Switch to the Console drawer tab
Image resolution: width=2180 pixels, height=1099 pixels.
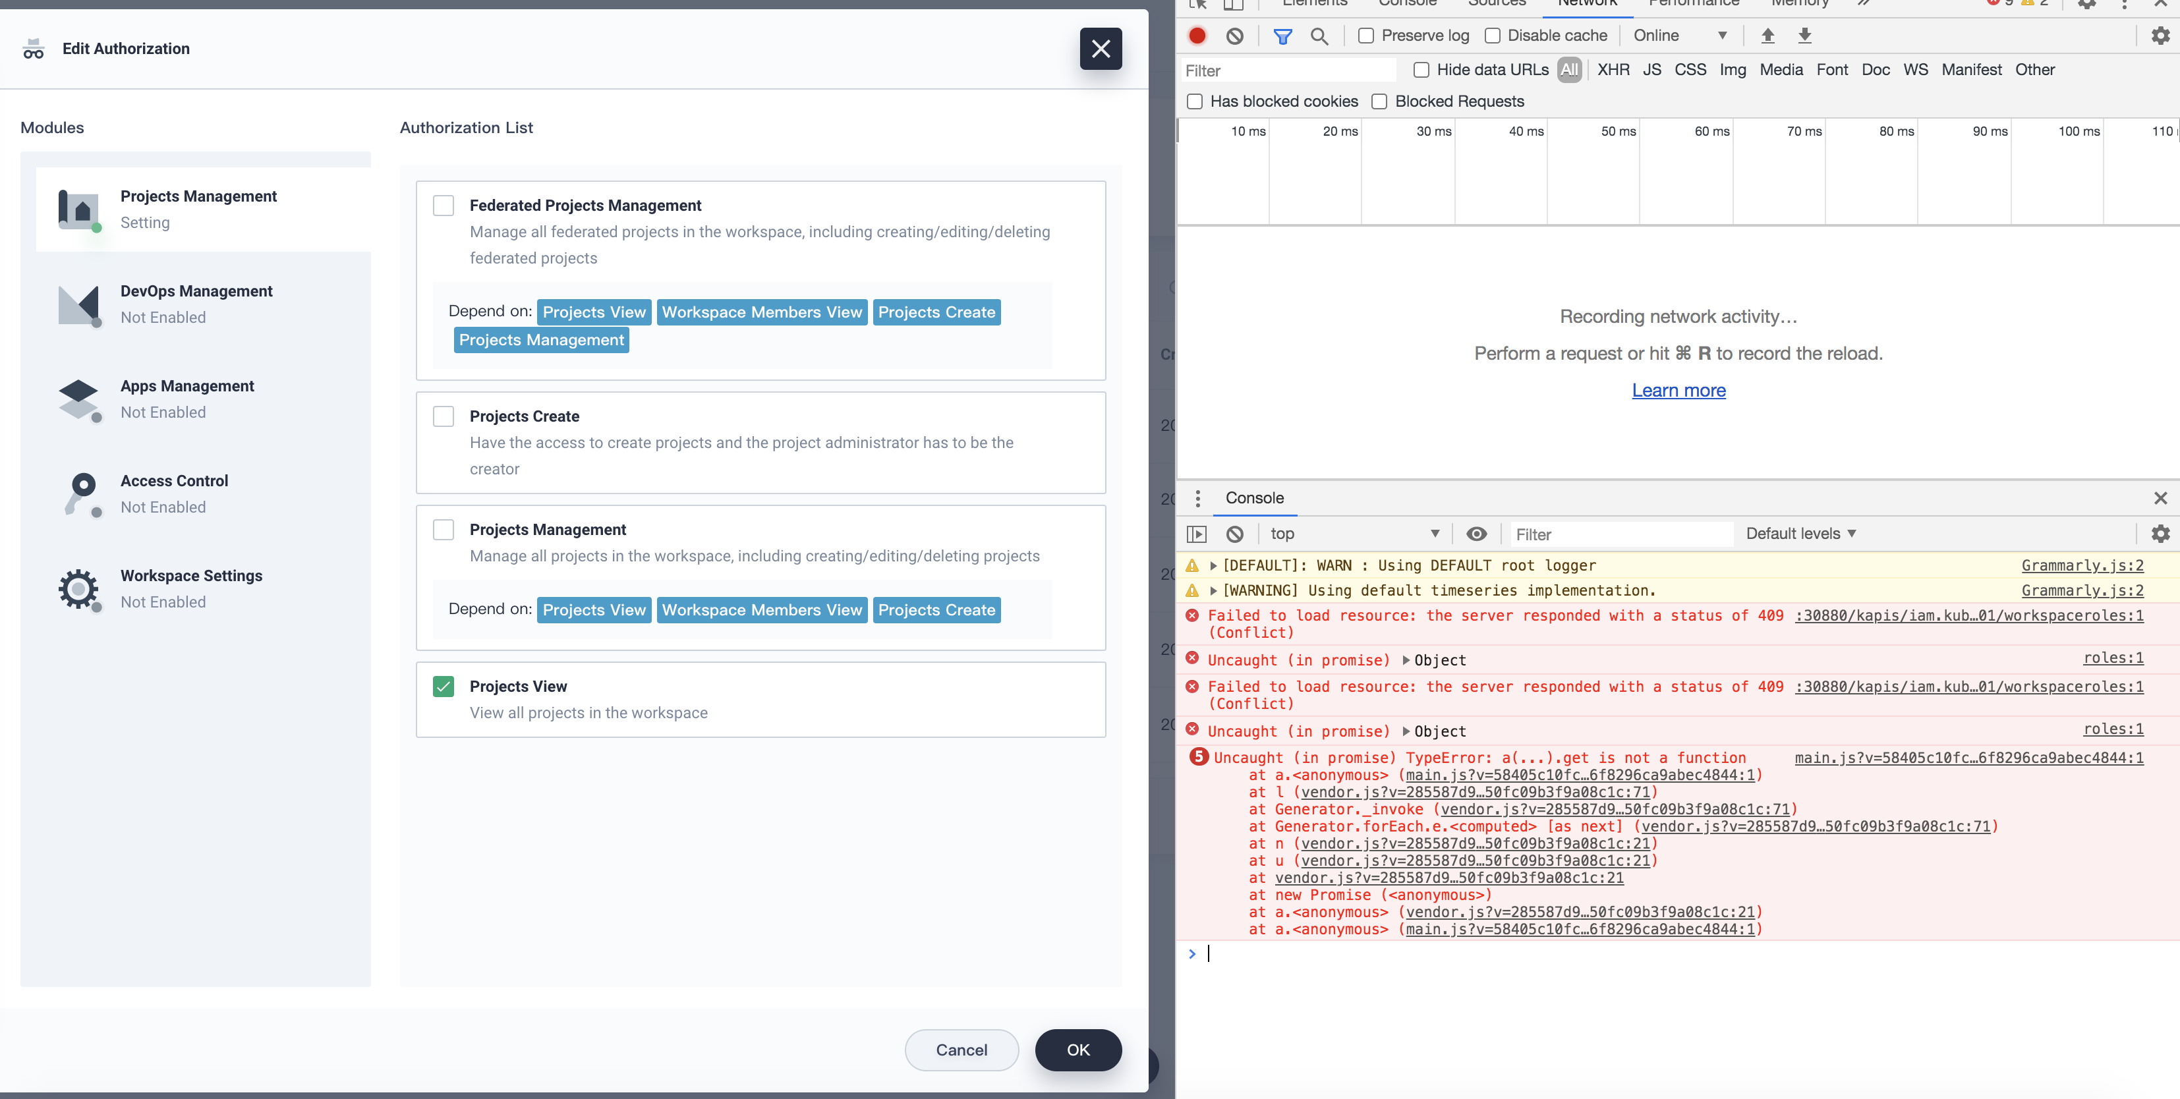[x=1254, y=498]
